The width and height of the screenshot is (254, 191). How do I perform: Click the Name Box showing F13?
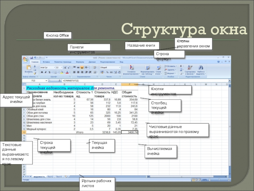[33, 81]
